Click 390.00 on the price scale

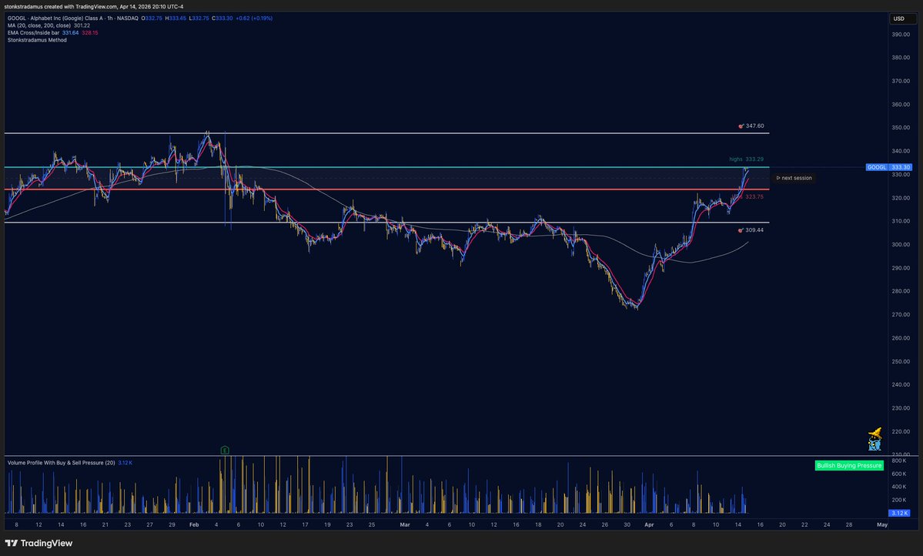coord(901,34)
